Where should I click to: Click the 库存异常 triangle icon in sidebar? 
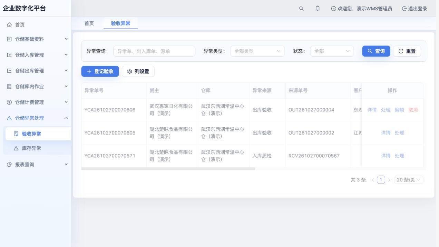pyautogui.click(x=16, y=148)
